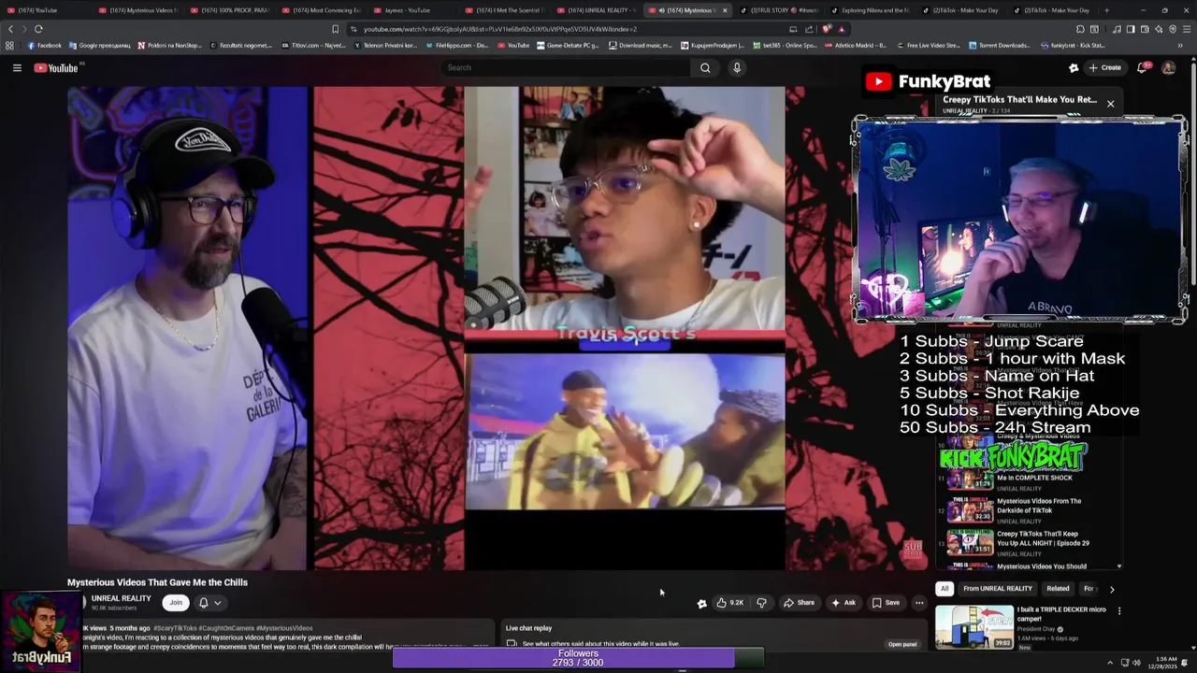The width and height of the screenshot is (1197, 673).
Task: Open the YouTube guide hamburger menu
Action: [x=17, y=67]
